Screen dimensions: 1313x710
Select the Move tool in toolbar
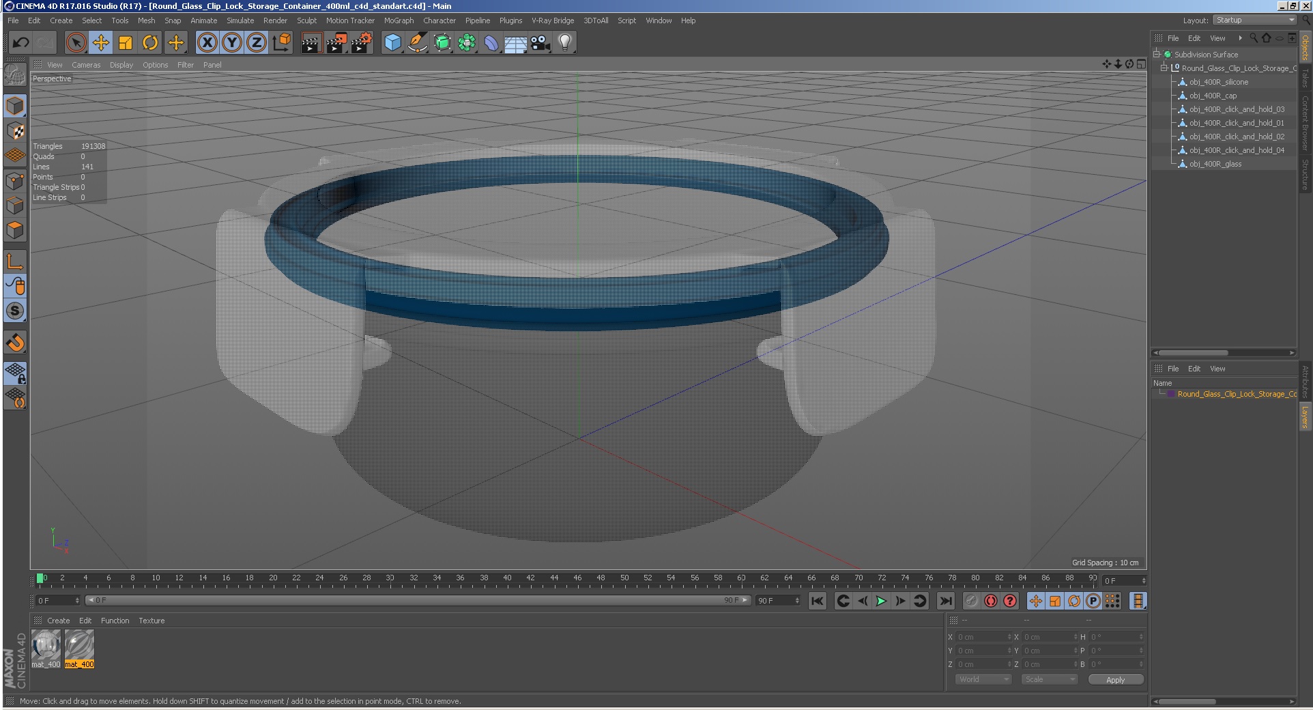[101, 43]
